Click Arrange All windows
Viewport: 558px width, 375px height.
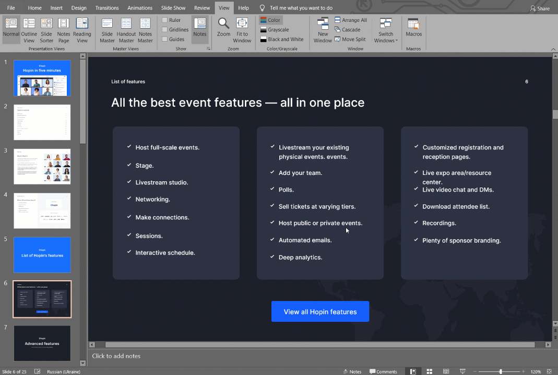(x=351, y=20)
